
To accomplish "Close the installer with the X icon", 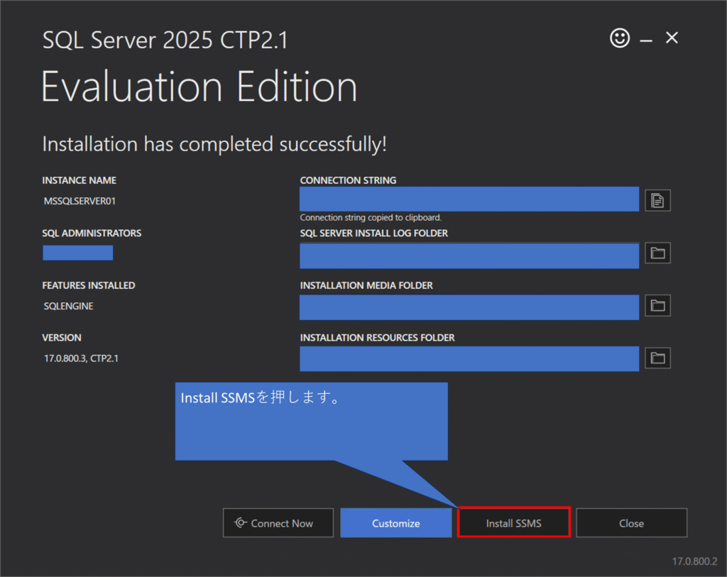I will (x=672, y=38).
